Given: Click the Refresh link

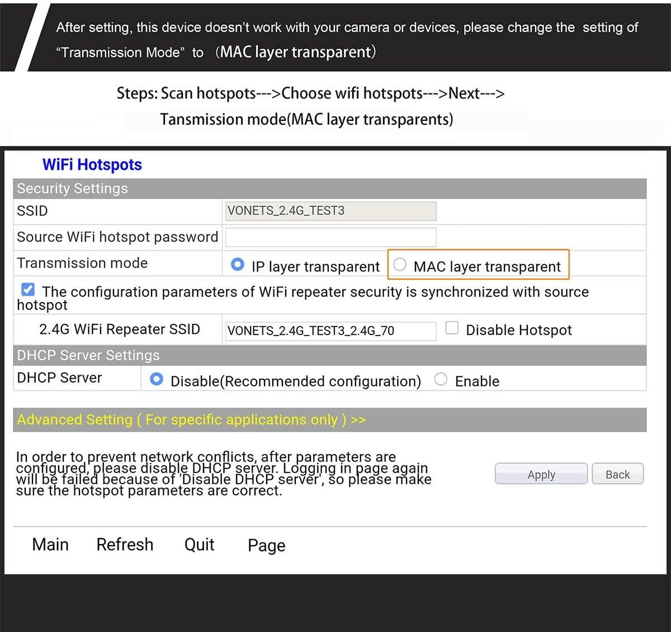Looking at the screenshot, I should pos(125,544).
